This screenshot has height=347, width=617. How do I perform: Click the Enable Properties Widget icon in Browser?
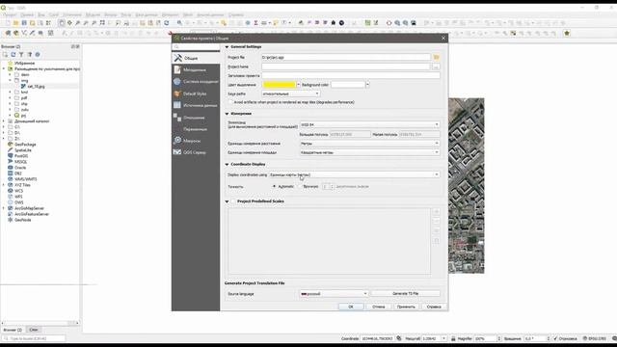[x=38, y=55]
